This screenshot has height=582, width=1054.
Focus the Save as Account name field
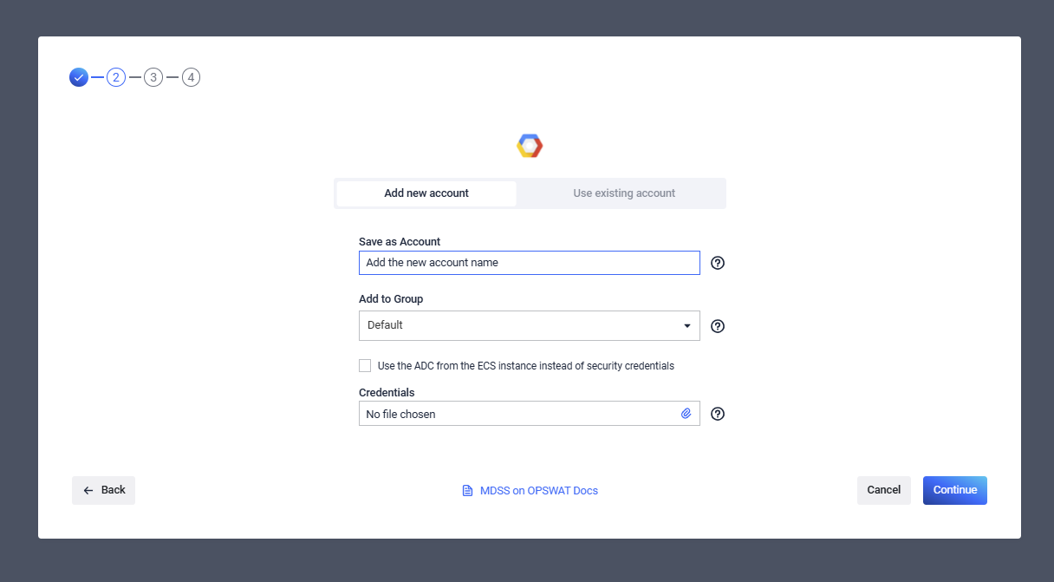click(529, 263)
